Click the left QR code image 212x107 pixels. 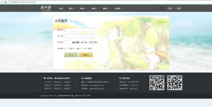coord(157,83)
